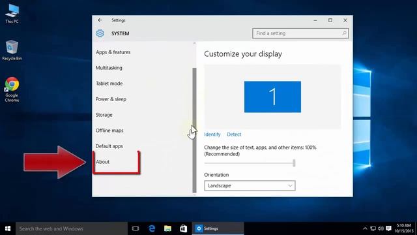Click the text size scaling slider handle
Viewport: 417px width, 235px height.
coord(294,163)
